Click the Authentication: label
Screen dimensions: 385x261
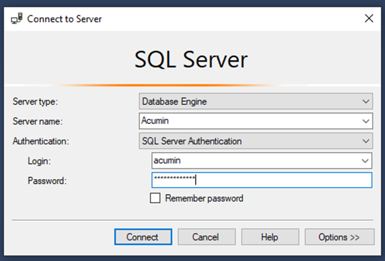coord(41,141)
